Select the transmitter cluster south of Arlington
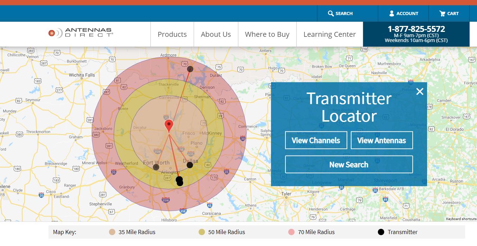 point(180,181)
